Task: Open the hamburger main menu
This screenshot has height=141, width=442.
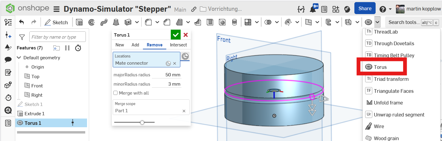Action: pos(57,9)
